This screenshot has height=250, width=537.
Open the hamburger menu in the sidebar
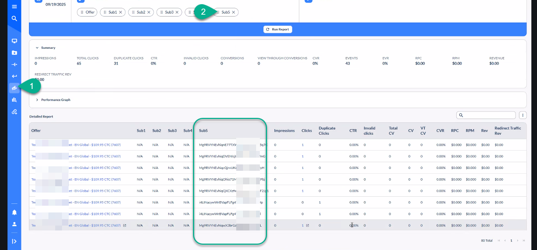pyautogui.click(x=14, y=7)
